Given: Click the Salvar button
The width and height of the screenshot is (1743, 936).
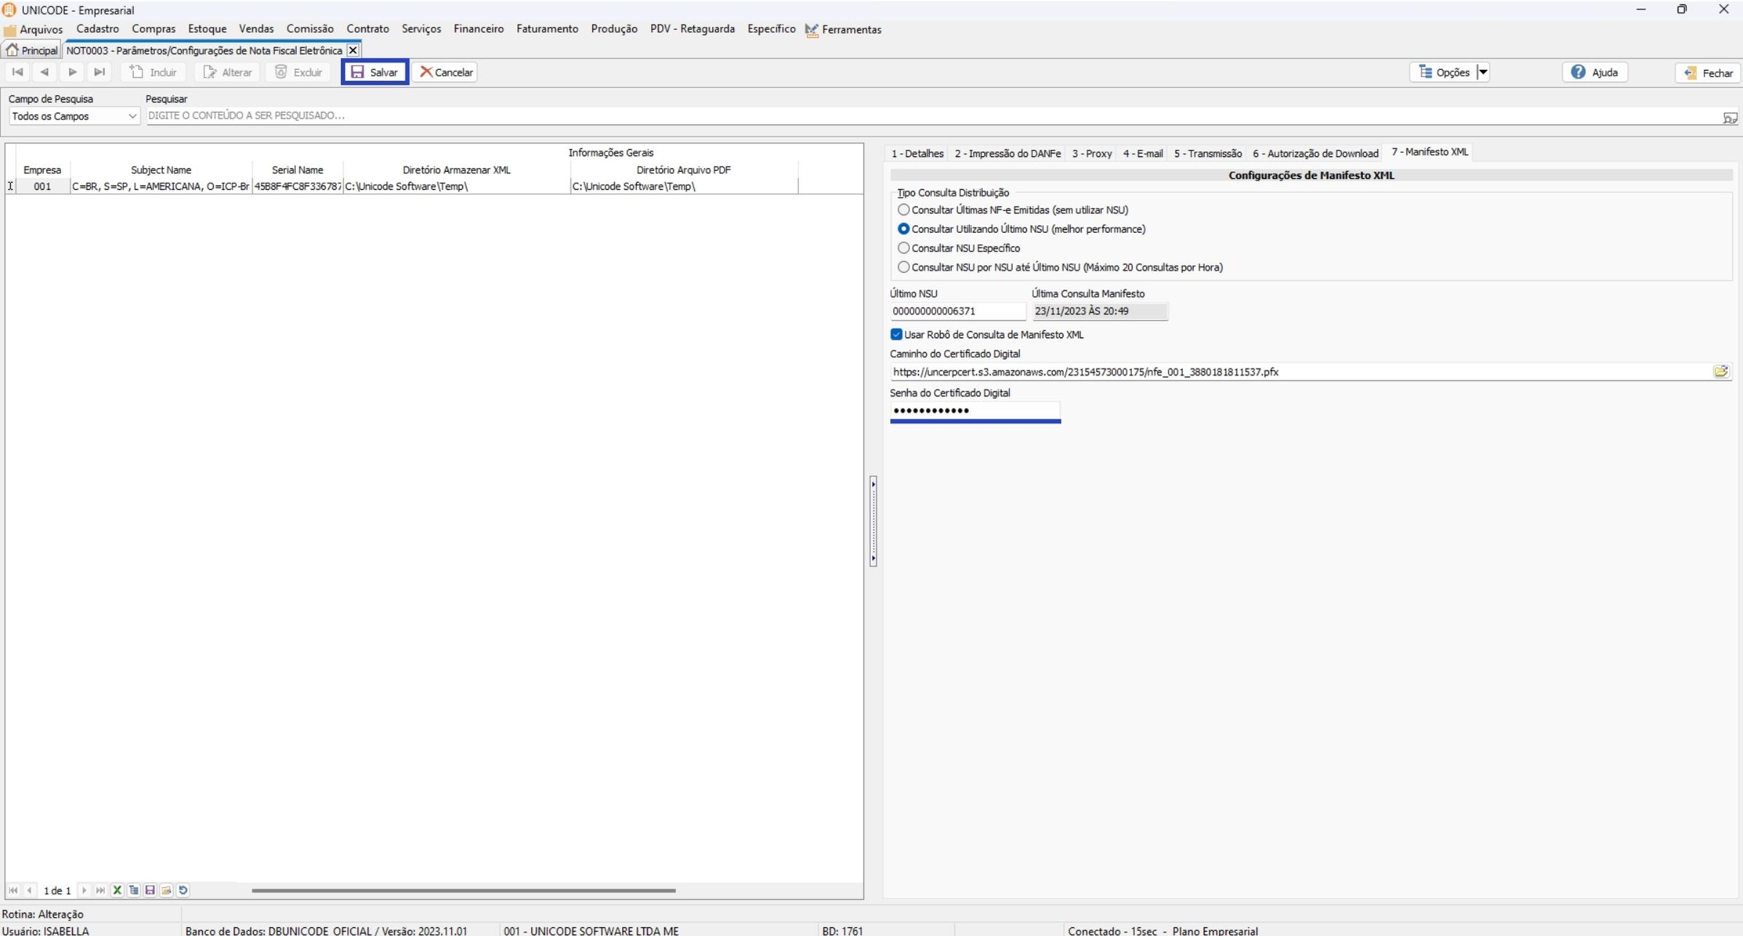Looking at the screenshot, I should click(x=375, y=72).
